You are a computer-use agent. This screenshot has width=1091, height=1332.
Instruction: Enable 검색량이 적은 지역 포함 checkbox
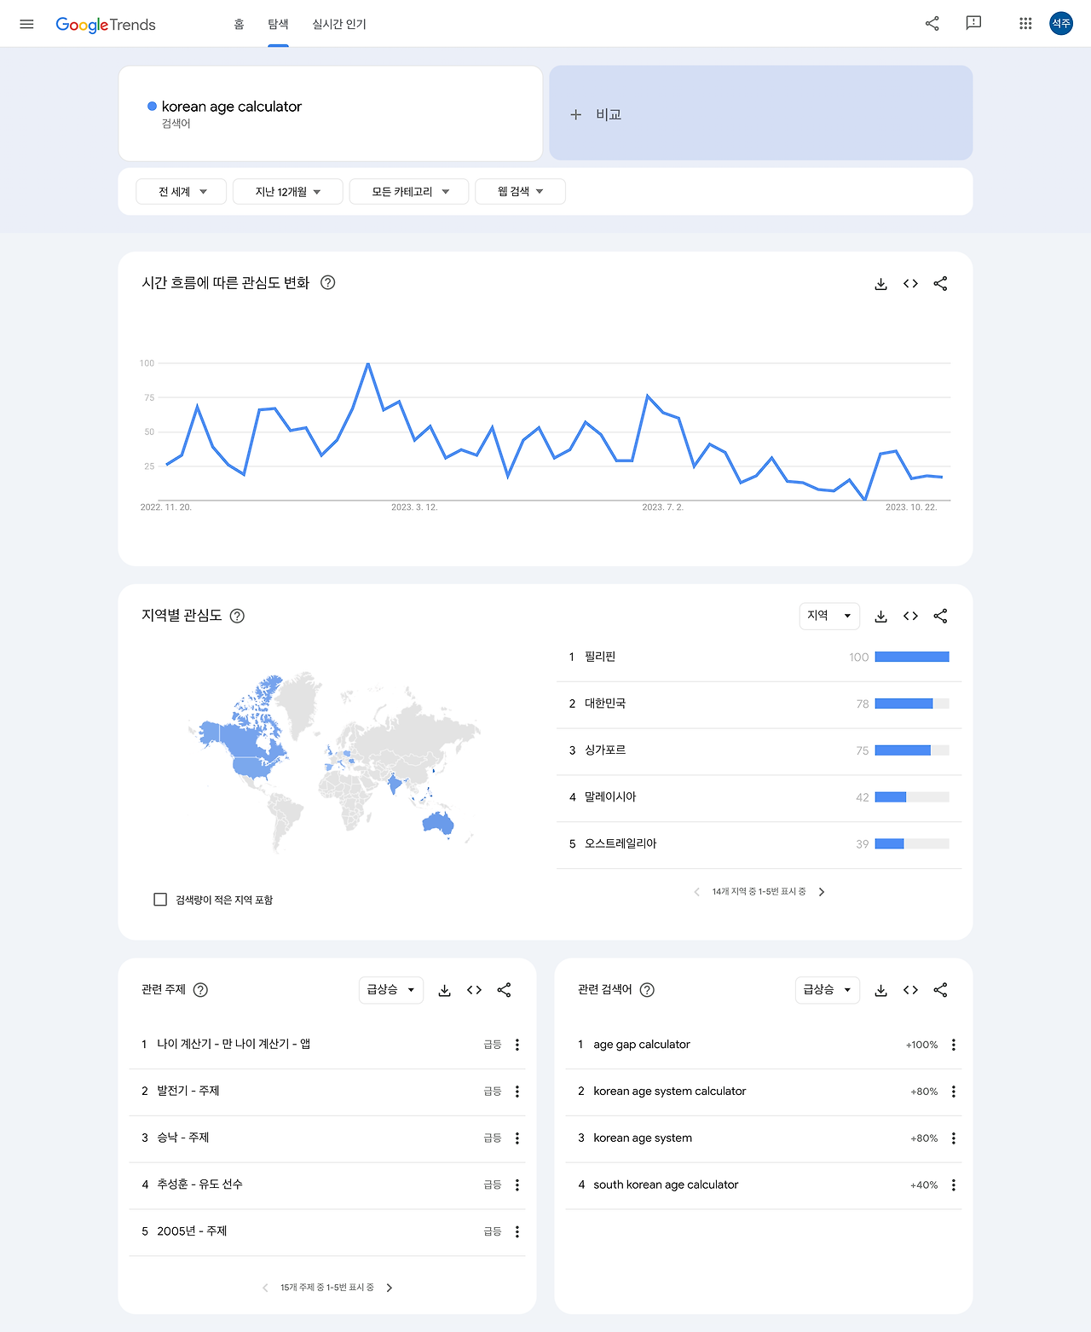160,900
